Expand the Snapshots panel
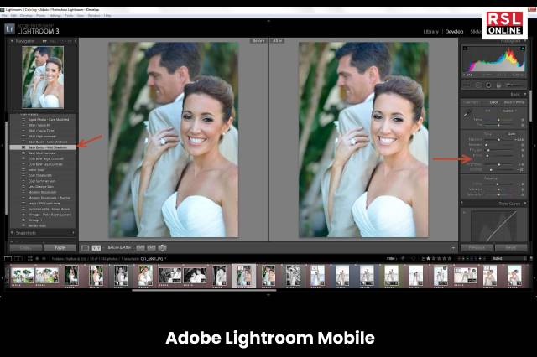Viewport: 537px width, 357px height. coord(12,233)
